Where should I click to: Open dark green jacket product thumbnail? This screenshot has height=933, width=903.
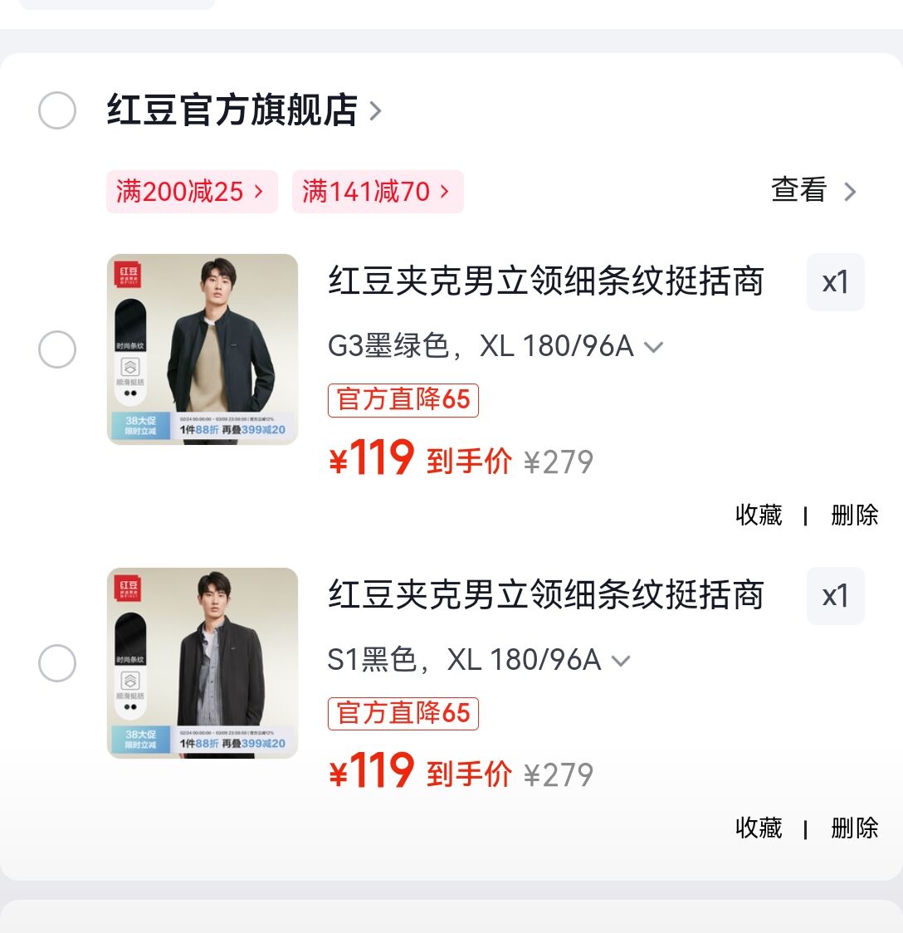(203, 349)
